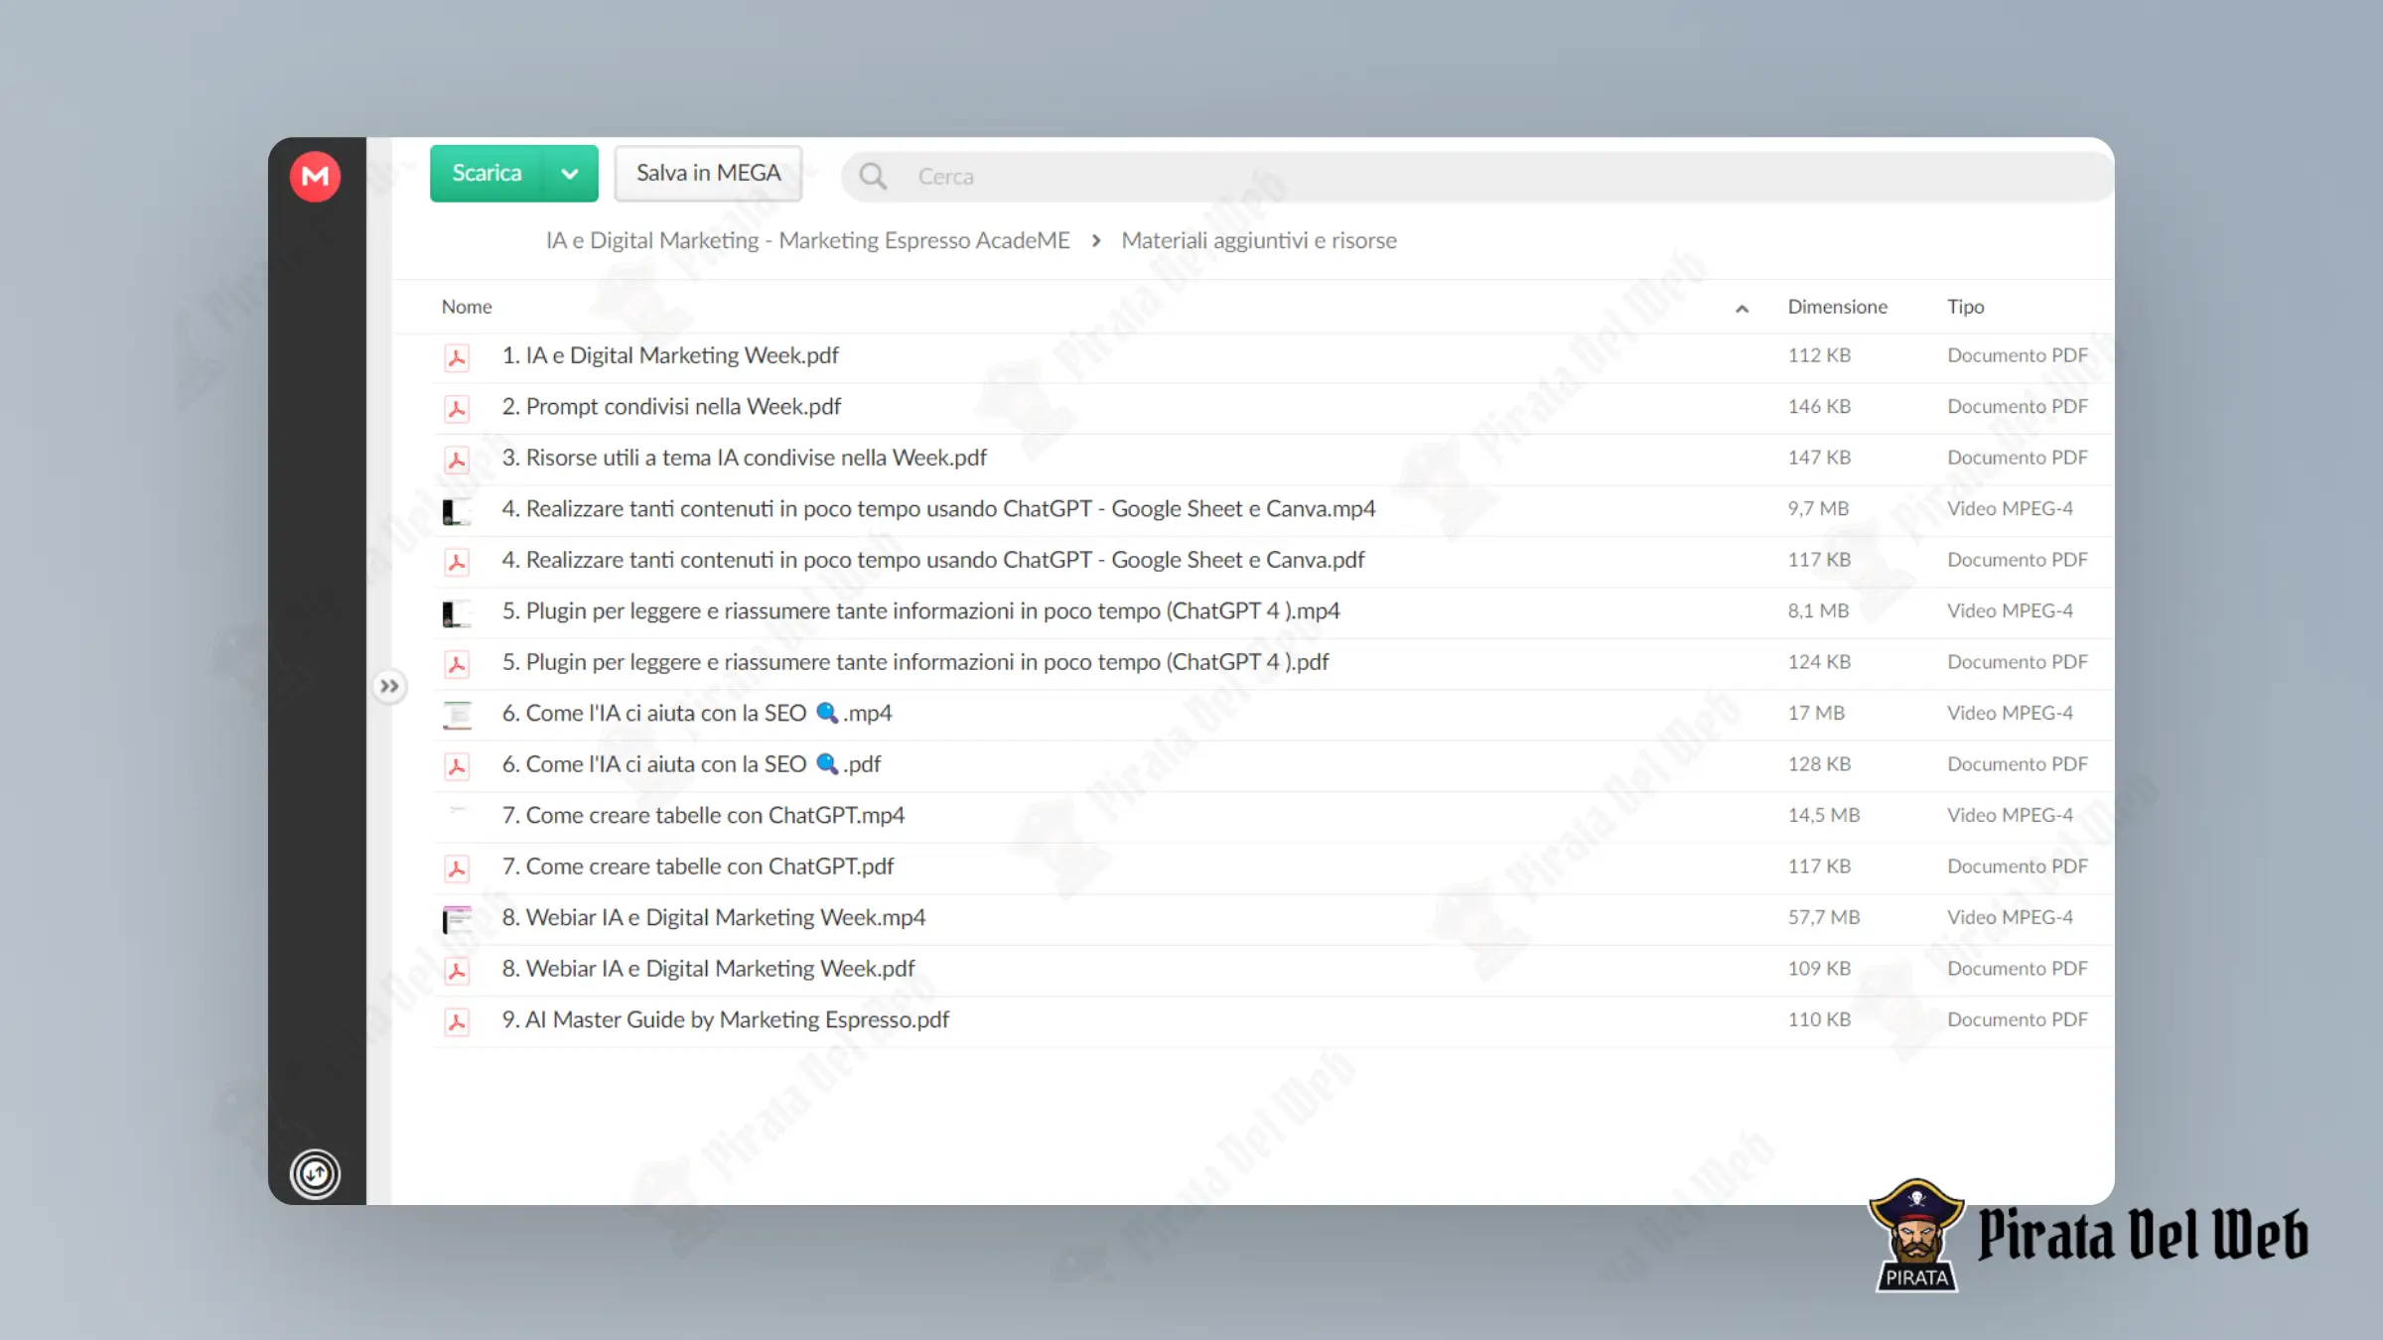Image resolution: width=2383 pixels, height=1340 pixels.
Task: Click the 147 KB size value
Action: pyautogui.click(x=1819, y=458)
